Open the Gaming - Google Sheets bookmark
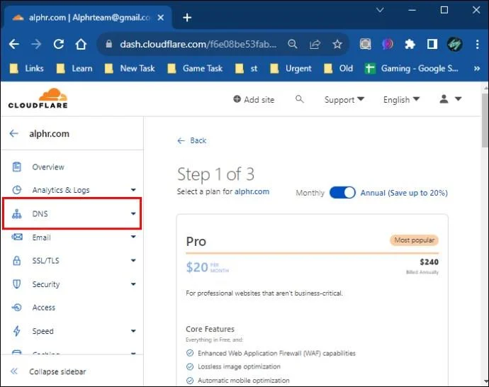The height and width of the screenshot is (387, 489). [411, 68]
